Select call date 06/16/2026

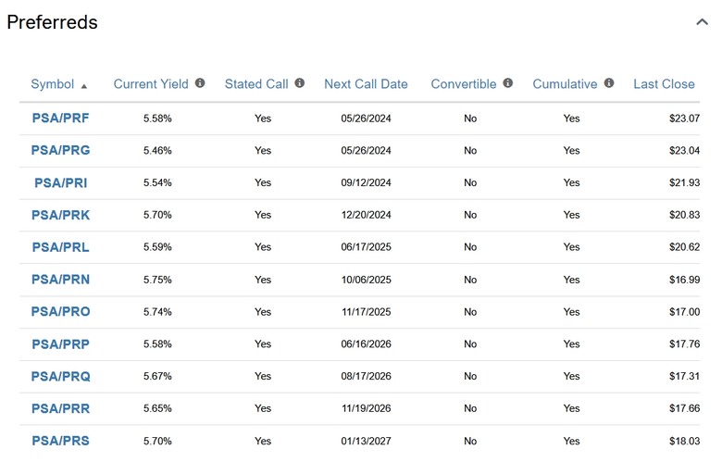366,344
